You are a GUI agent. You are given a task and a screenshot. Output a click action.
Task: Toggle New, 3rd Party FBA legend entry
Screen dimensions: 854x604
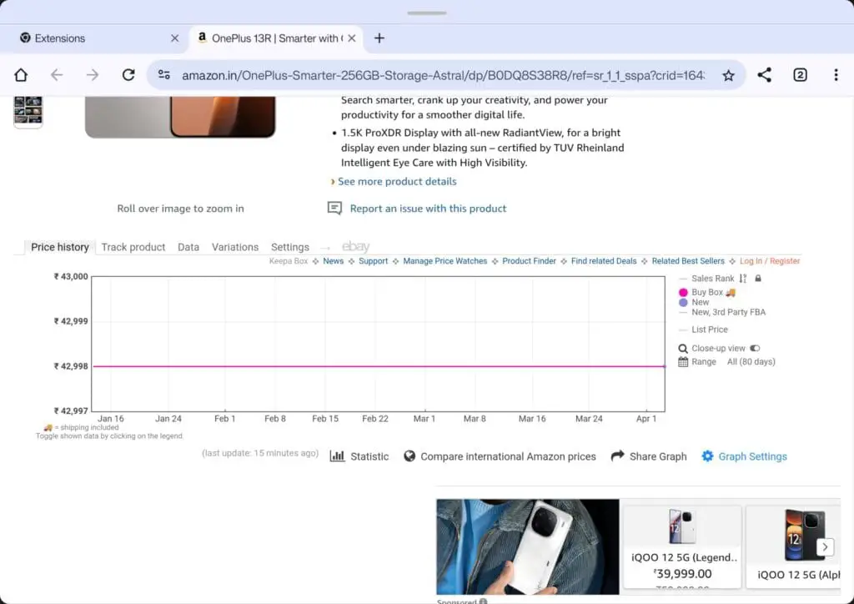pos(728,312)
